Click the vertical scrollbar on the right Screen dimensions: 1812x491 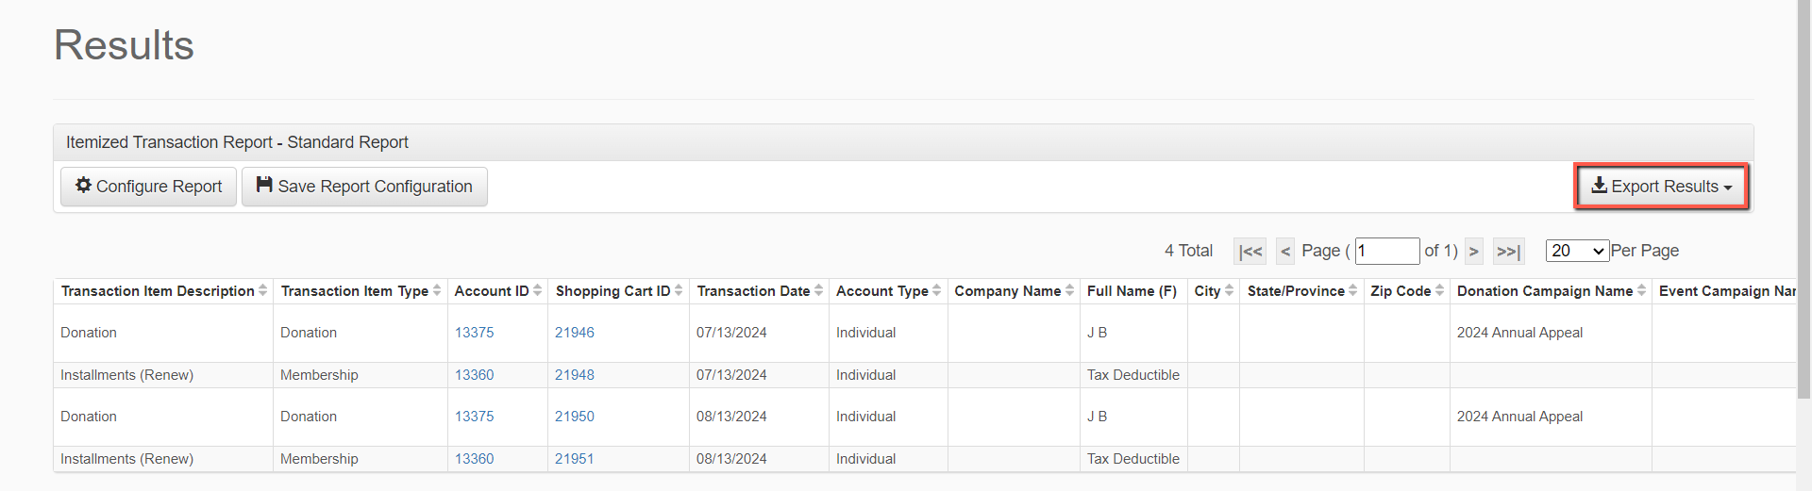coord(1804,198)
